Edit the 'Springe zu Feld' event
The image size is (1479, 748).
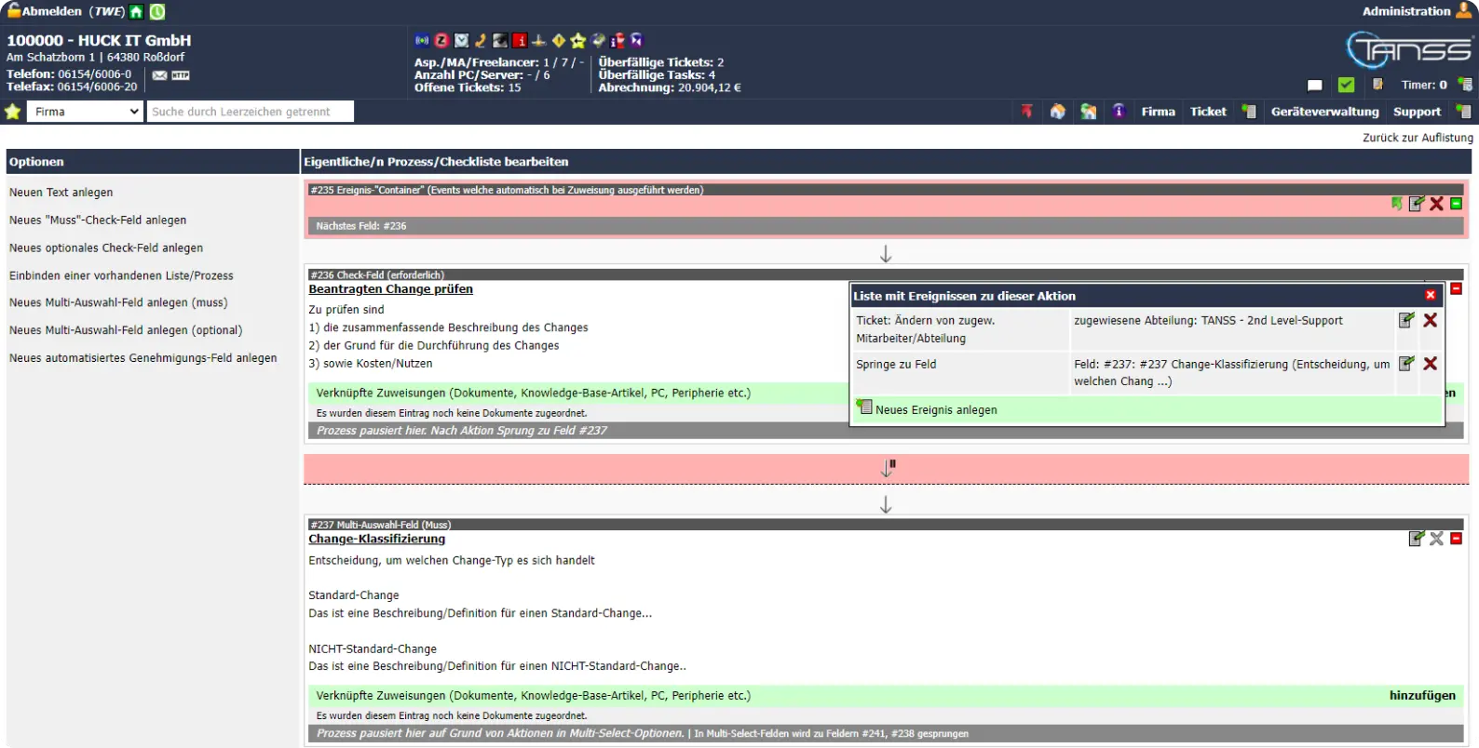(1406, 364)
